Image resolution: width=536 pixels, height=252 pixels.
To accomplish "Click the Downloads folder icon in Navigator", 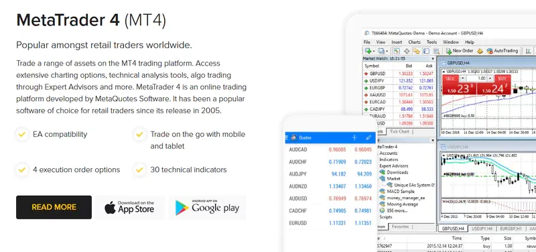I will [383, 172].
